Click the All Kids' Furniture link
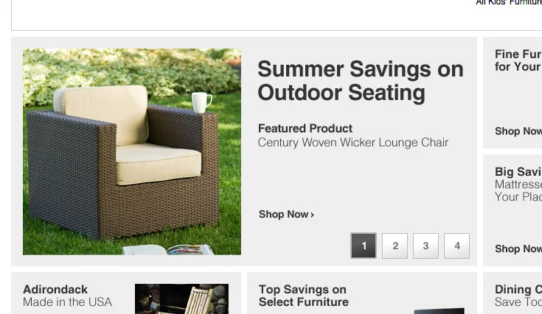The width and height of the screenshot is (542, 314). [509, 3]
